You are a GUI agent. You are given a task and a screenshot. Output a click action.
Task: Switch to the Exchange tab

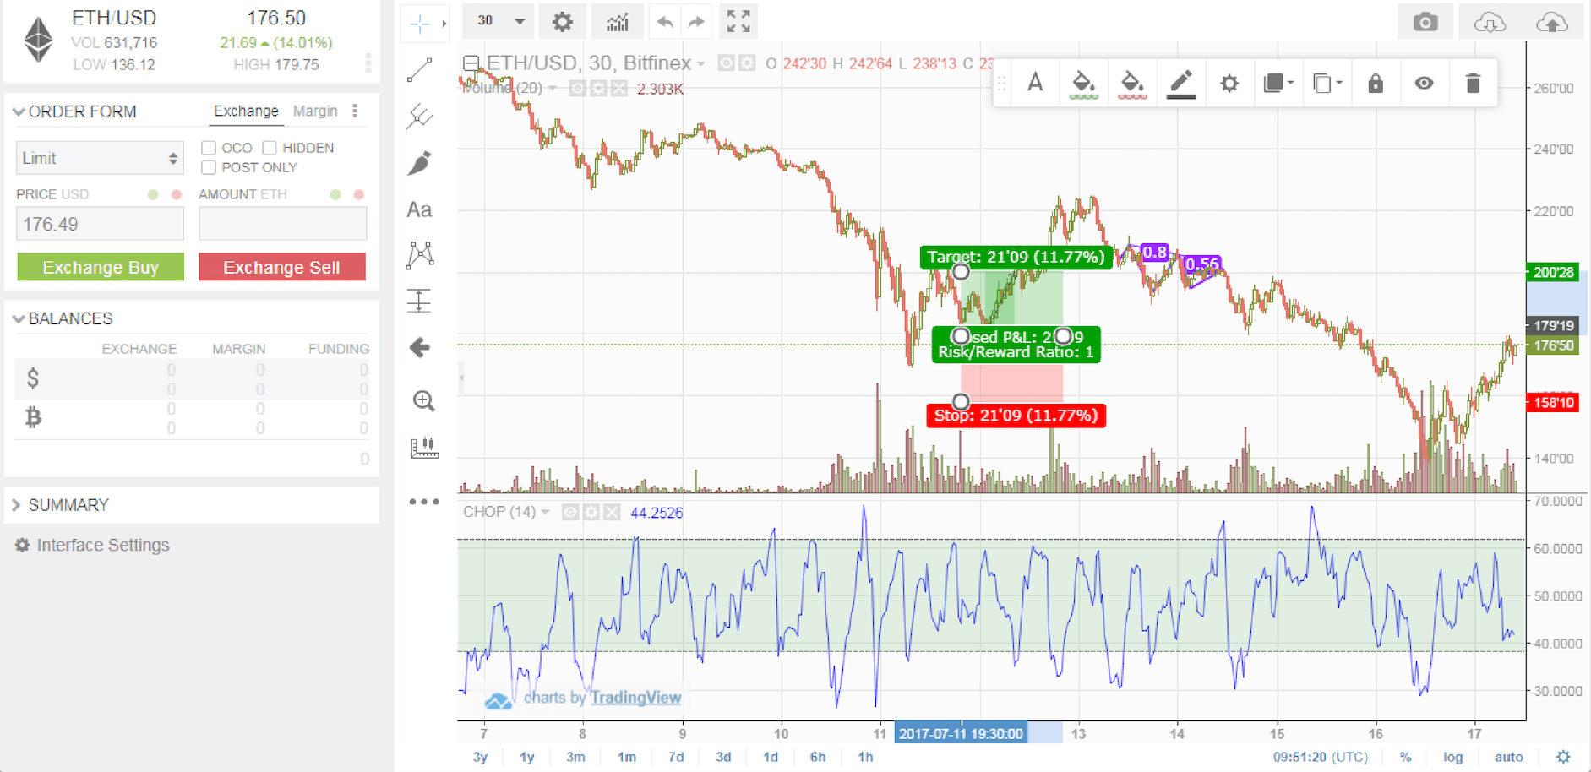click(x=246, y=111)
